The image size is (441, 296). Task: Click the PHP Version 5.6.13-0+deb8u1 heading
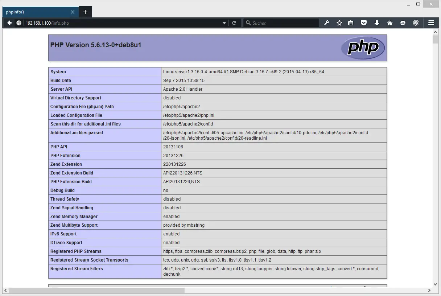click(96, 45)
